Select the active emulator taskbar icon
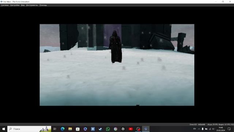 tap(146, 129)
